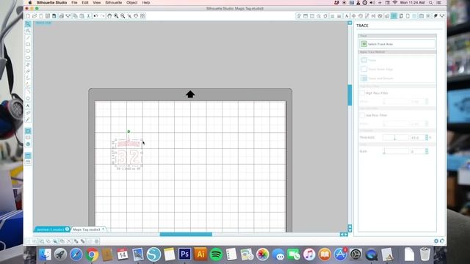This screenshot has width=470, height=264.
Task: Click the highlighted Trace panel icon
Action: pyautogui.click(x=394, y=16)
